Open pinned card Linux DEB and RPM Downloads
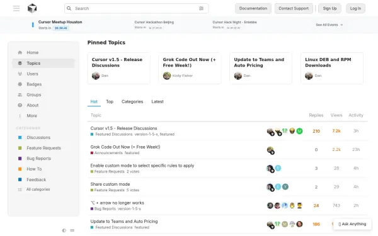This screenshot has height=236, width=378. click(332, 69)
